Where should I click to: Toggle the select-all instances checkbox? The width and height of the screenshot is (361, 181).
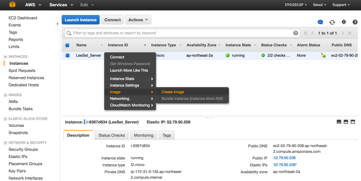(67, 45)
